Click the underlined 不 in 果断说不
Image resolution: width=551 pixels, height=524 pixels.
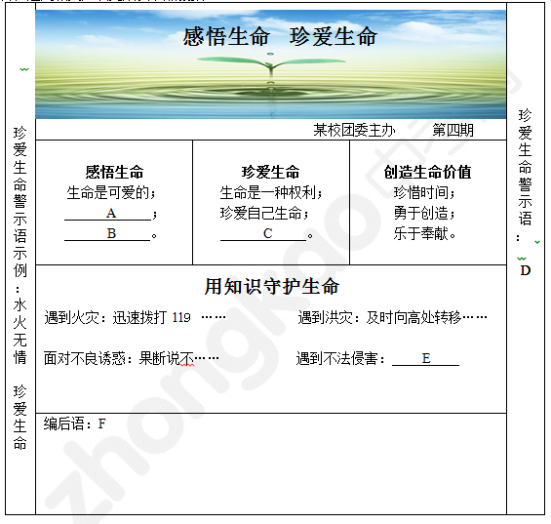[187, 359]
